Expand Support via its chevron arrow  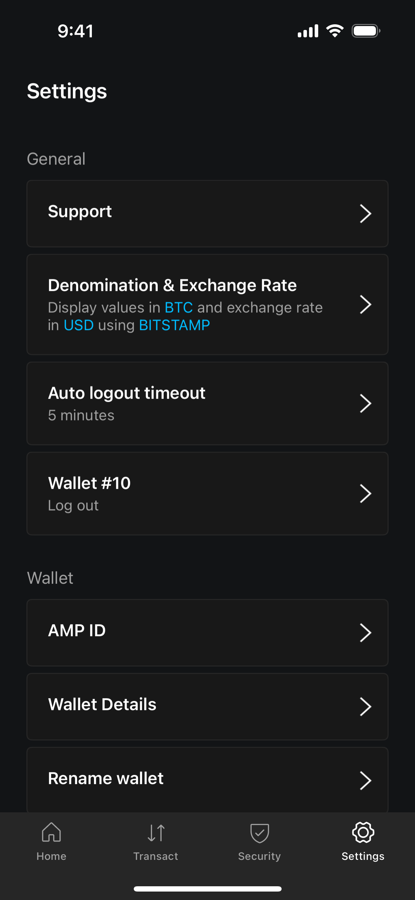[x=365, y=214]
